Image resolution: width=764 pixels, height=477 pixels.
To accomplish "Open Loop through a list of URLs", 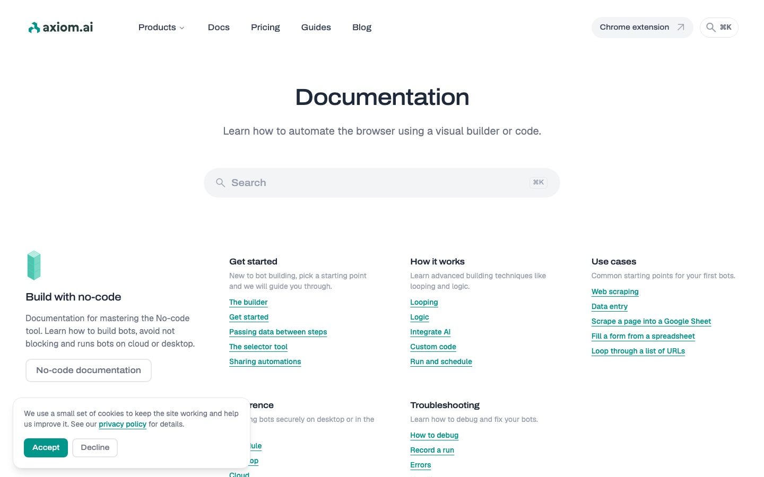I will 638,351.
